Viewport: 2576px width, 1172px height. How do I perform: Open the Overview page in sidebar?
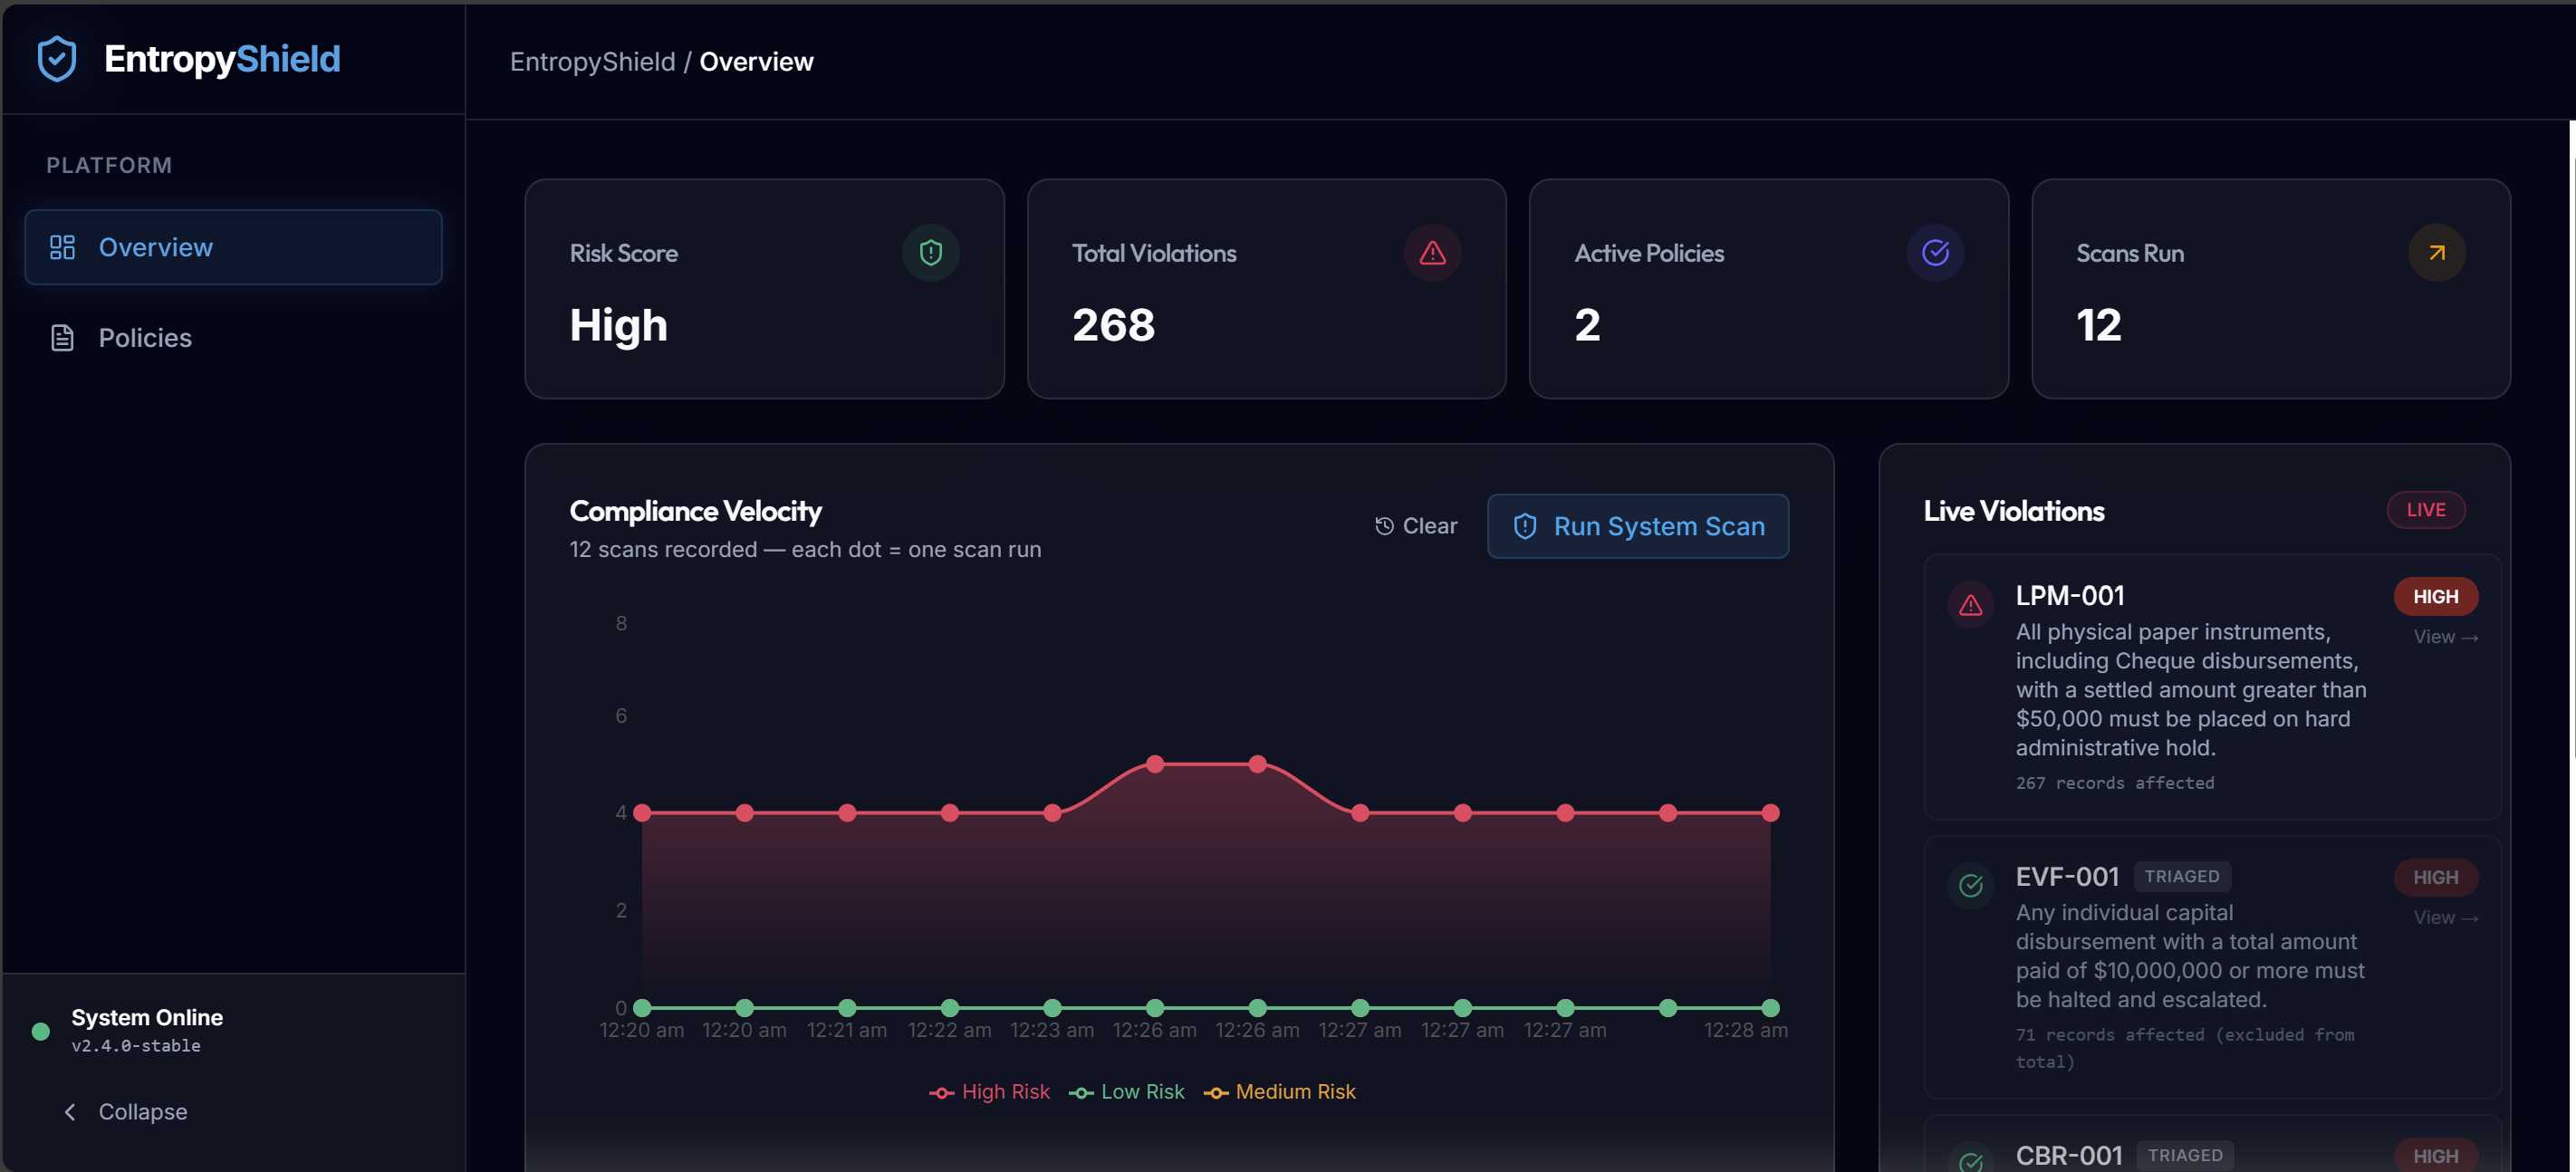(233, 247)
